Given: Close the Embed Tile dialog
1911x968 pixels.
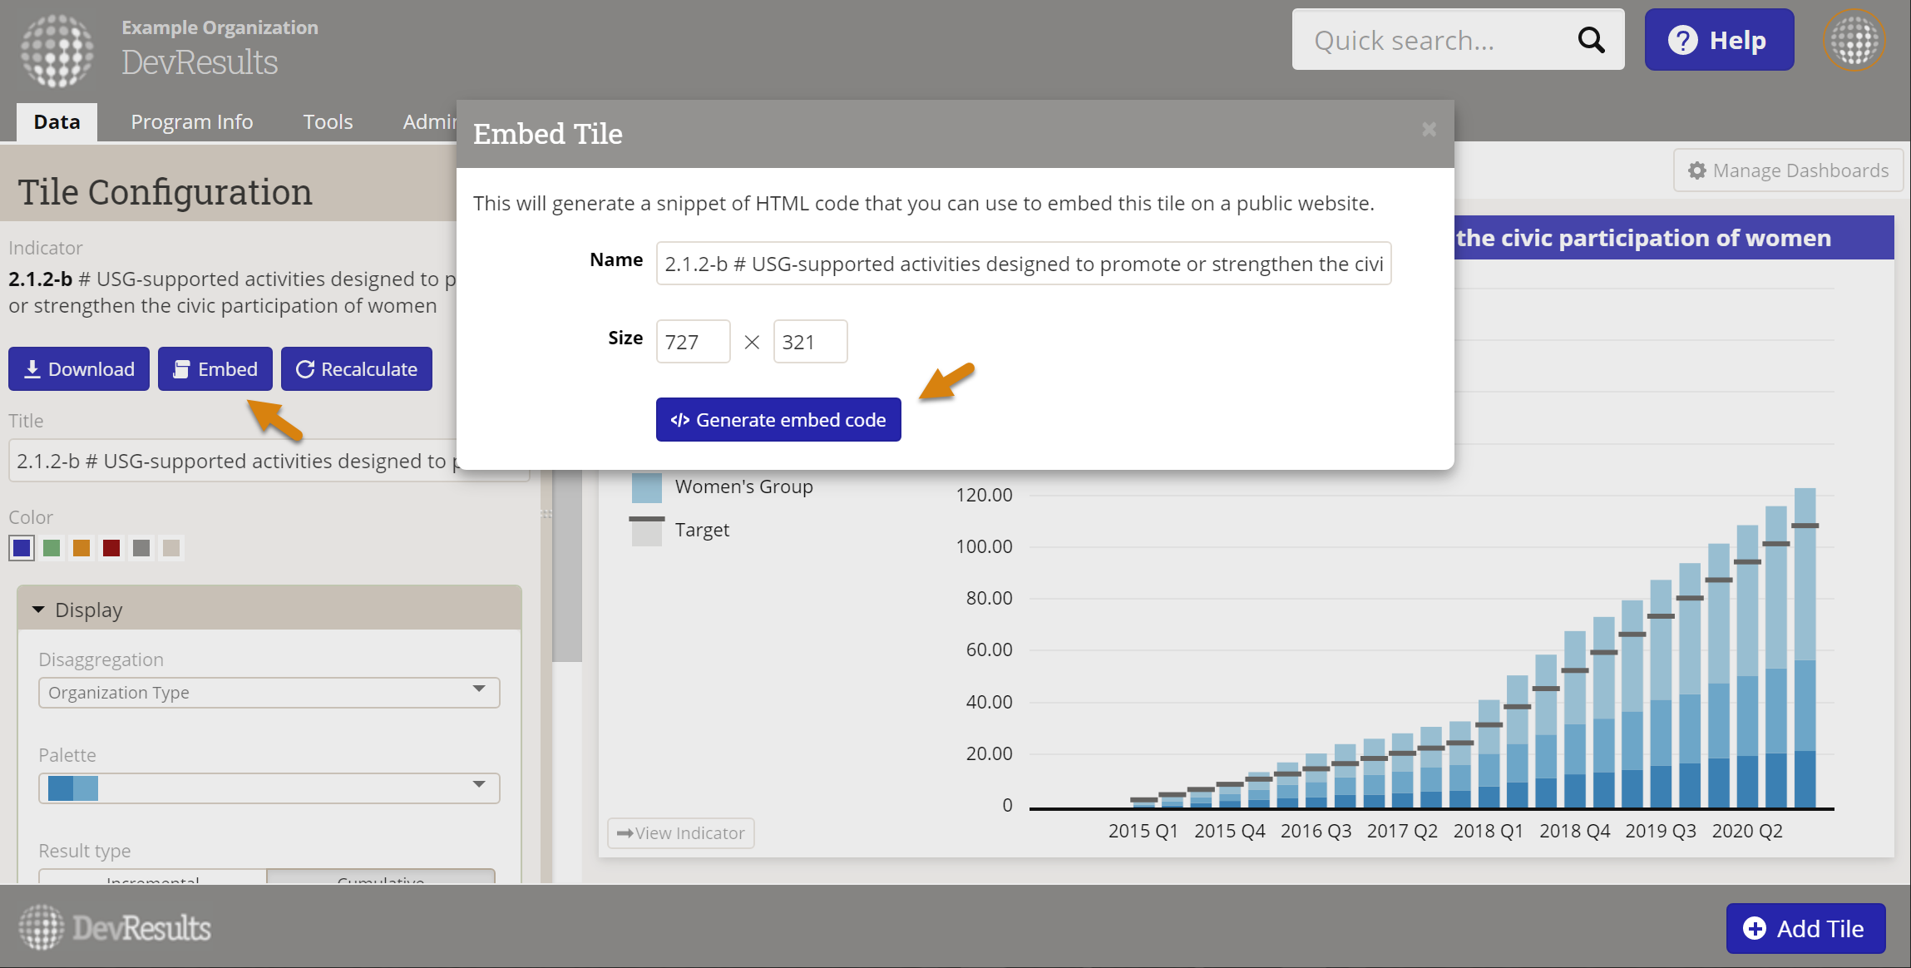Looking at the screenshot, I should pyautogui.click(x=1429, y=129).
